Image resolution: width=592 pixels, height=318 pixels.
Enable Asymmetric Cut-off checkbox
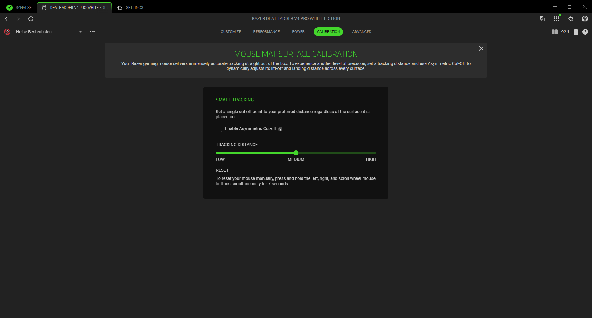219,129
